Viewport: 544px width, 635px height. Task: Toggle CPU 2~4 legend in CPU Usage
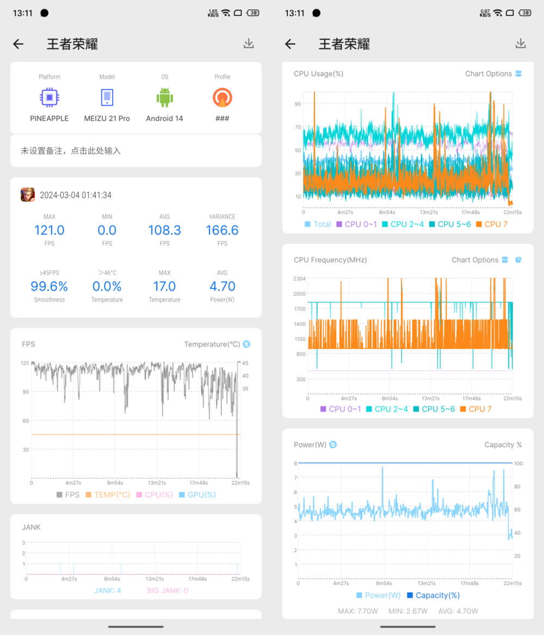click(403, 224)
